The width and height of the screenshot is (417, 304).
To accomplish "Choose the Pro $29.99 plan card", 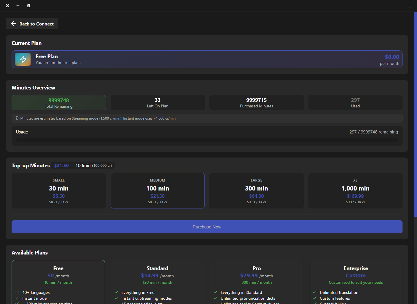I will (257, 282).
